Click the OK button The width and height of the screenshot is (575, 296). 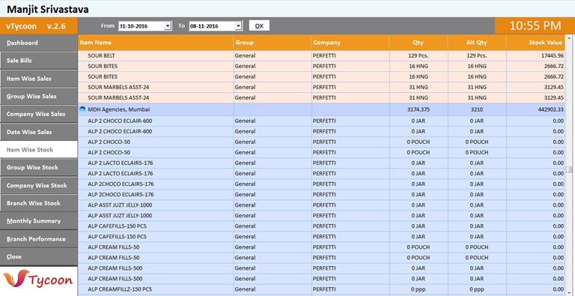tap(259, 25)
